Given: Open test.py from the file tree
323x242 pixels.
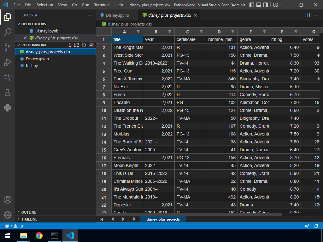Looking at the screenshot, I should [32, 66].
